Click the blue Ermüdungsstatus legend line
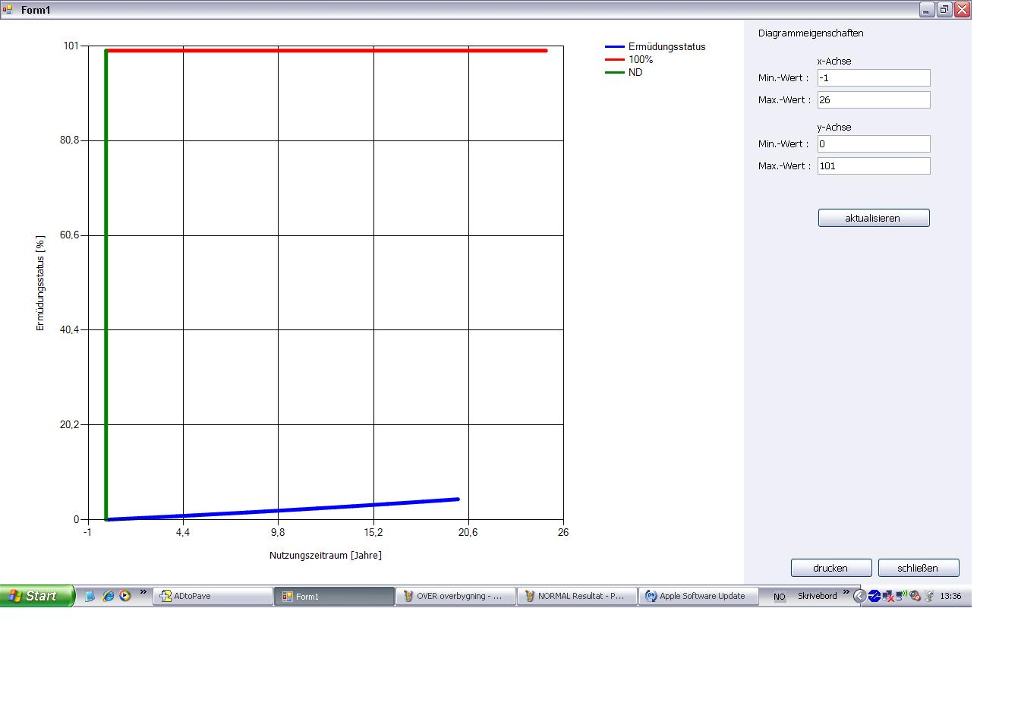The image size is (1021, 709). click(614, 47)
